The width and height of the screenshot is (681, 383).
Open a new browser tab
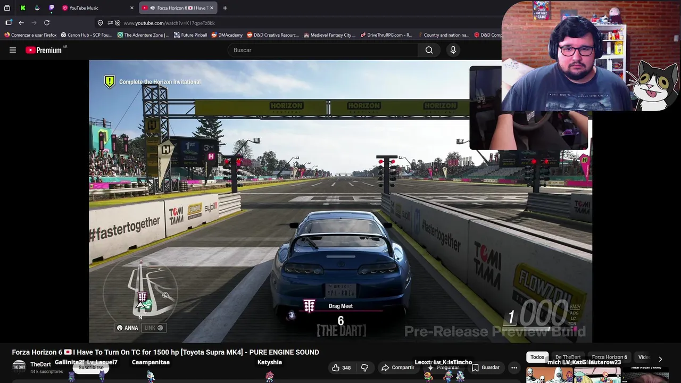point(225,8)
